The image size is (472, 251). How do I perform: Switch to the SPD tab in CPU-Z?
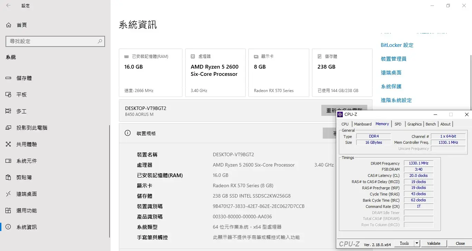click(x=398, y=124)
